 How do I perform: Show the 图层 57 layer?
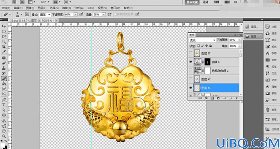point(191,53)
